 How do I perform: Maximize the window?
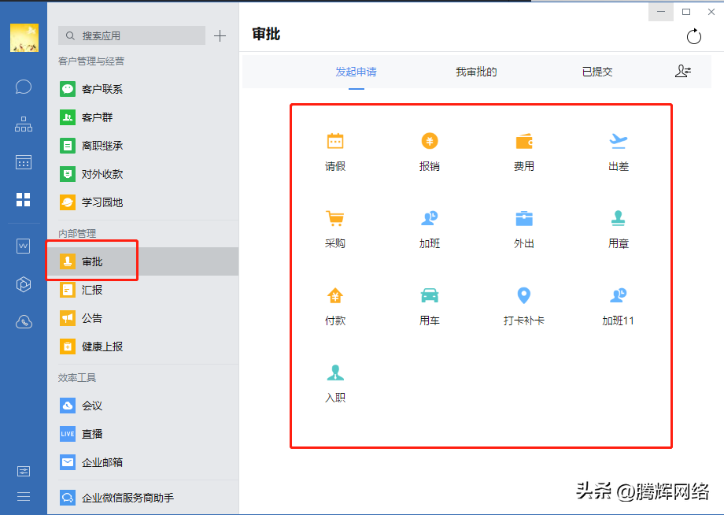(686, 12)
